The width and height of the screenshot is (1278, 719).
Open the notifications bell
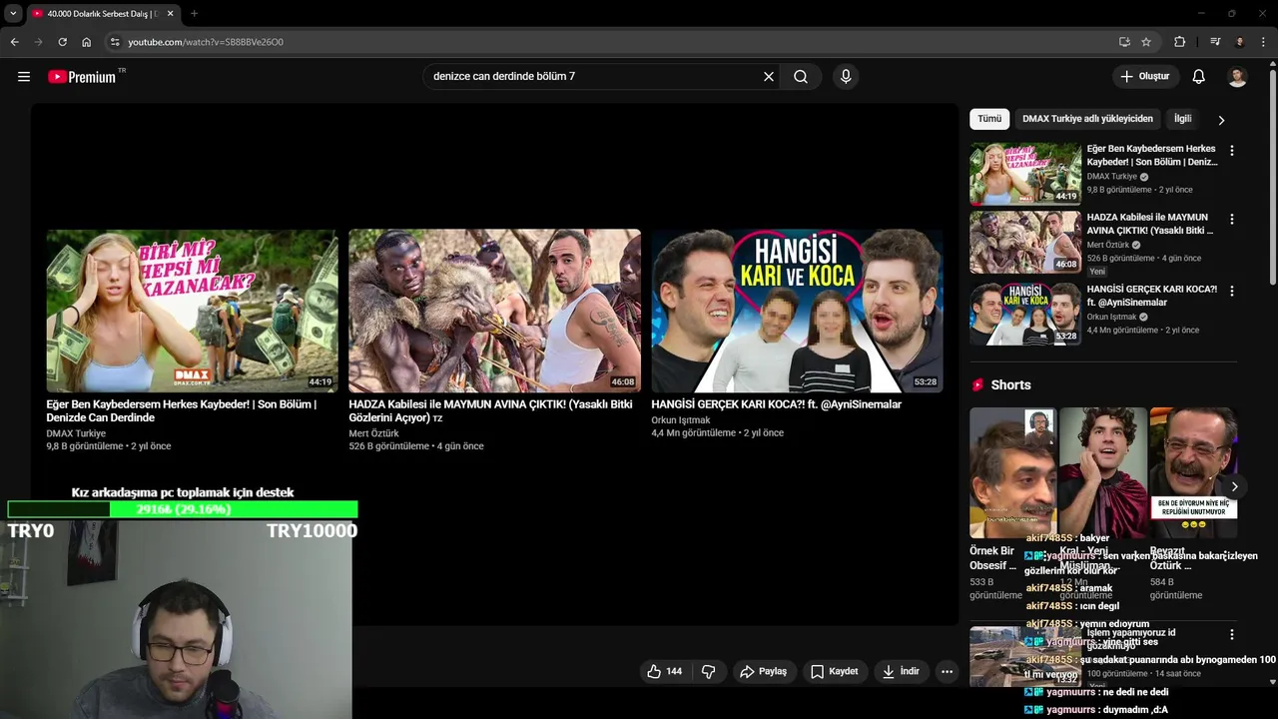tap(1199, 76)
